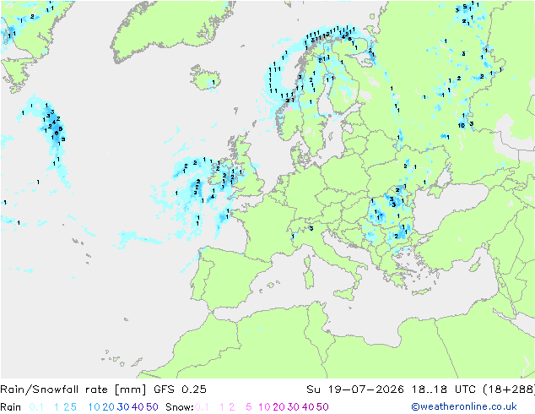
Task: Pick the snow legend value 50
Action: tap(322, 407)
